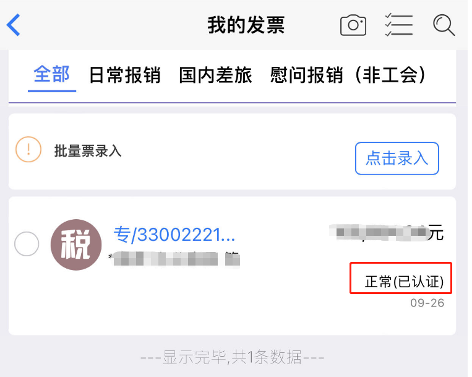Tap the round 税 invoice icon
This screenshot has height=377, width=472.
click(x=76, y=245)
